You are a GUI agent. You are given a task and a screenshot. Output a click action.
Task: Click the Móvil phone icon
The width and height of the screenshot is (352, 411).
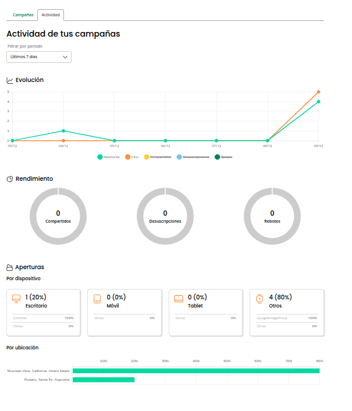click(97, 298)
